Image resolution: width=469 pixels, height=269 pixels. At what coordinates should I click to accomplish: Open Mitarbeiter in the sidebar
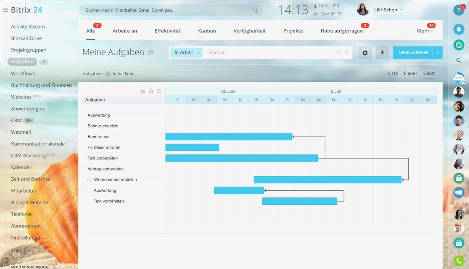click(x=24, y=191)
